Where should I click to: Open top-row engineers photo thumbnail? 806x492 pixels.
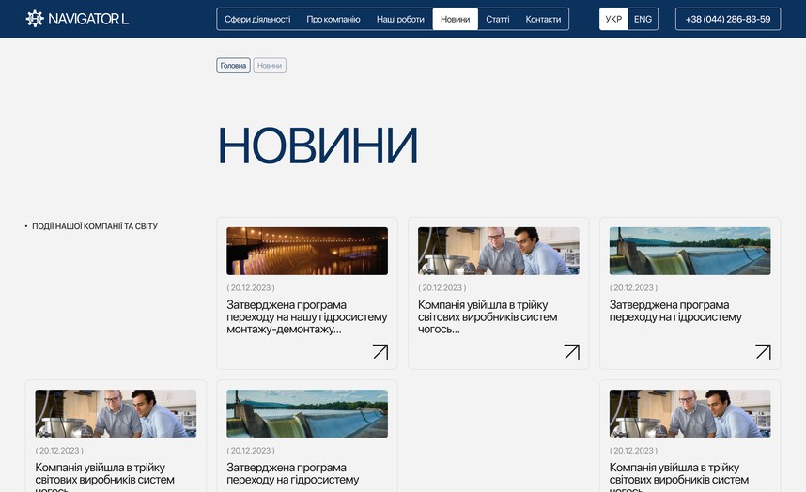pyautogui.click(x=499, y=251)
